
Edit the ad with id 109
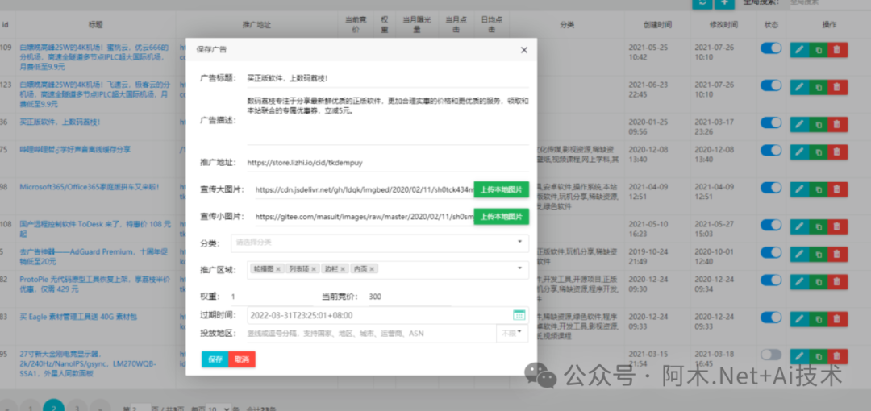click(799, 49)
